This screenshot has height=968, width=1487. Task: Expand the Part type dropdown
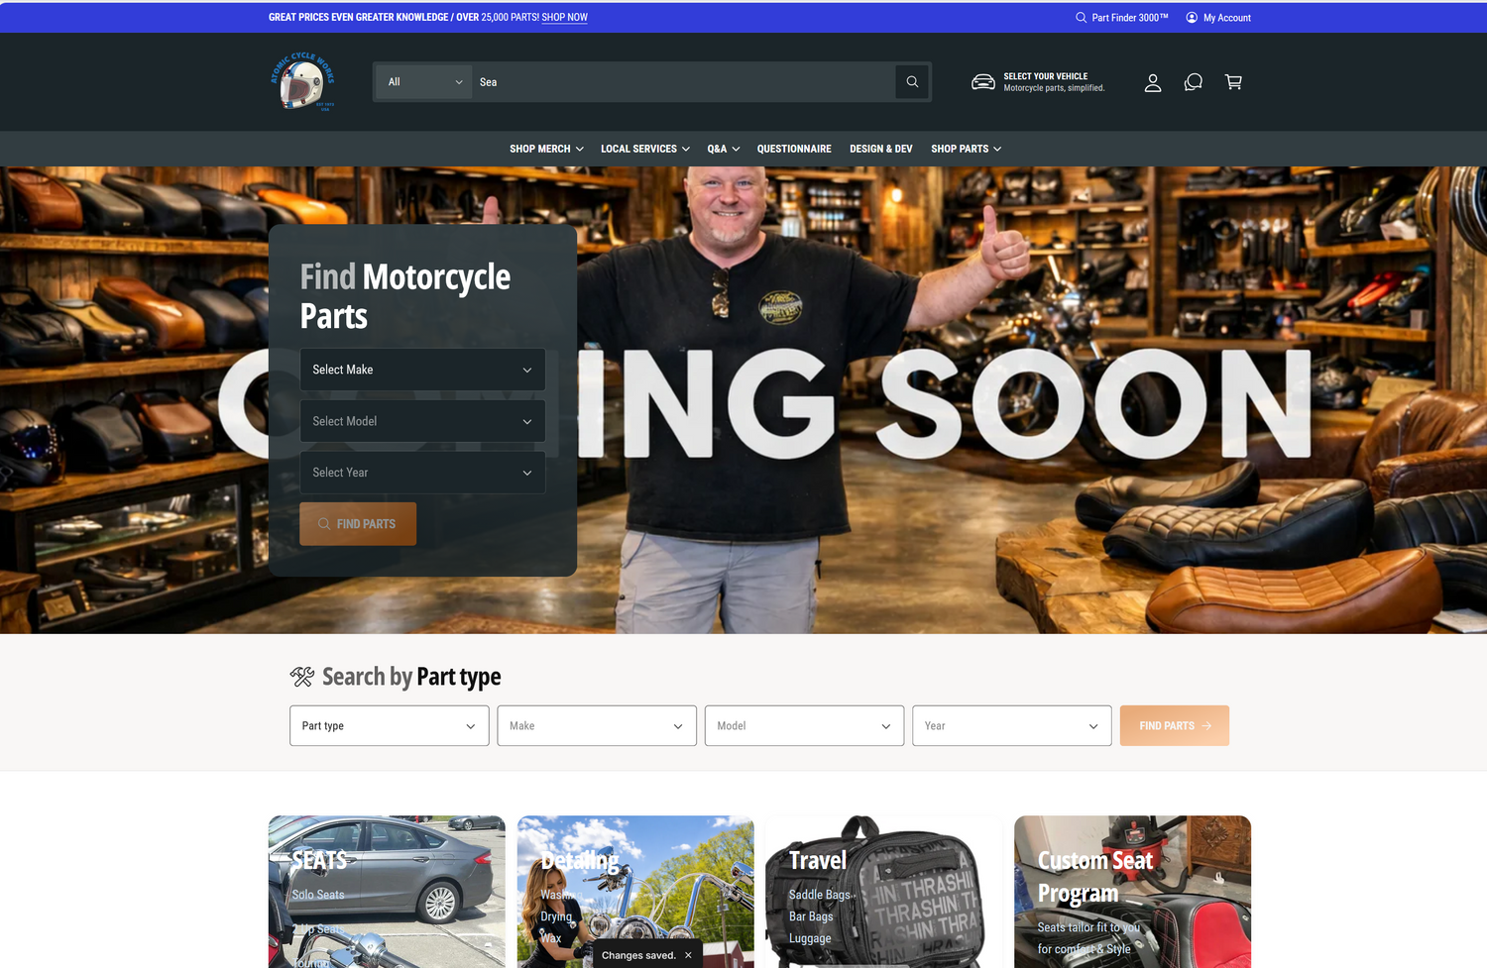[x=389, y=726]
